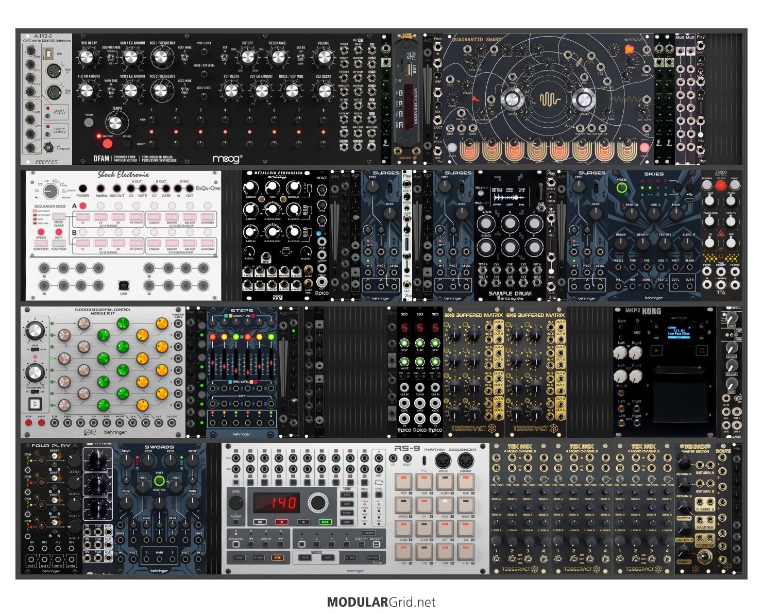The height and width of the screenshot is (613, 763).
Task: Click the button under the RS-9 fast-forward arrows
Action: coord(281,544)
